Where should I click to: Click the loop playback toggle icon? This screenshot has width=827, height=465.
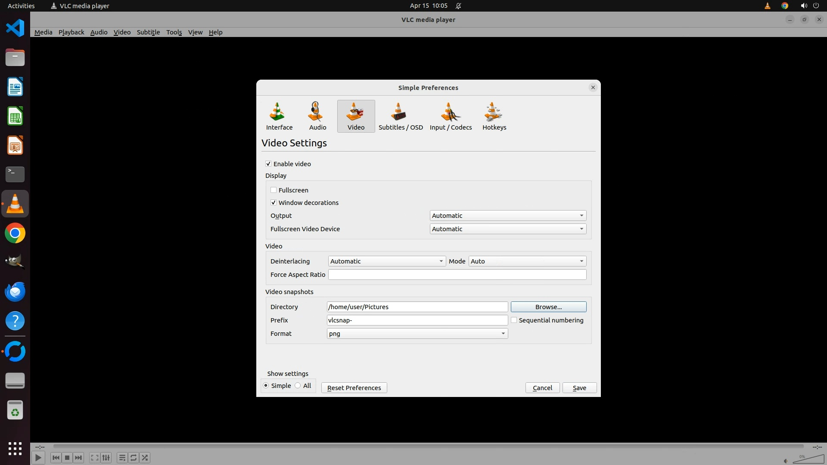(x=134, y=458)
